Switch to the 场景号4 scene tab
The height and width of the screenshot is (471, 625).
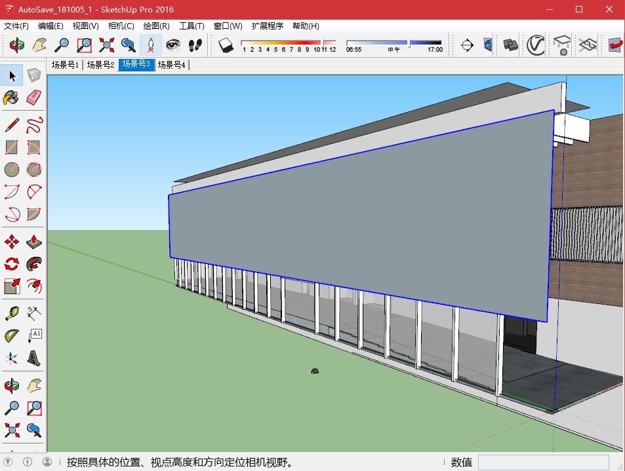point(171,64)
